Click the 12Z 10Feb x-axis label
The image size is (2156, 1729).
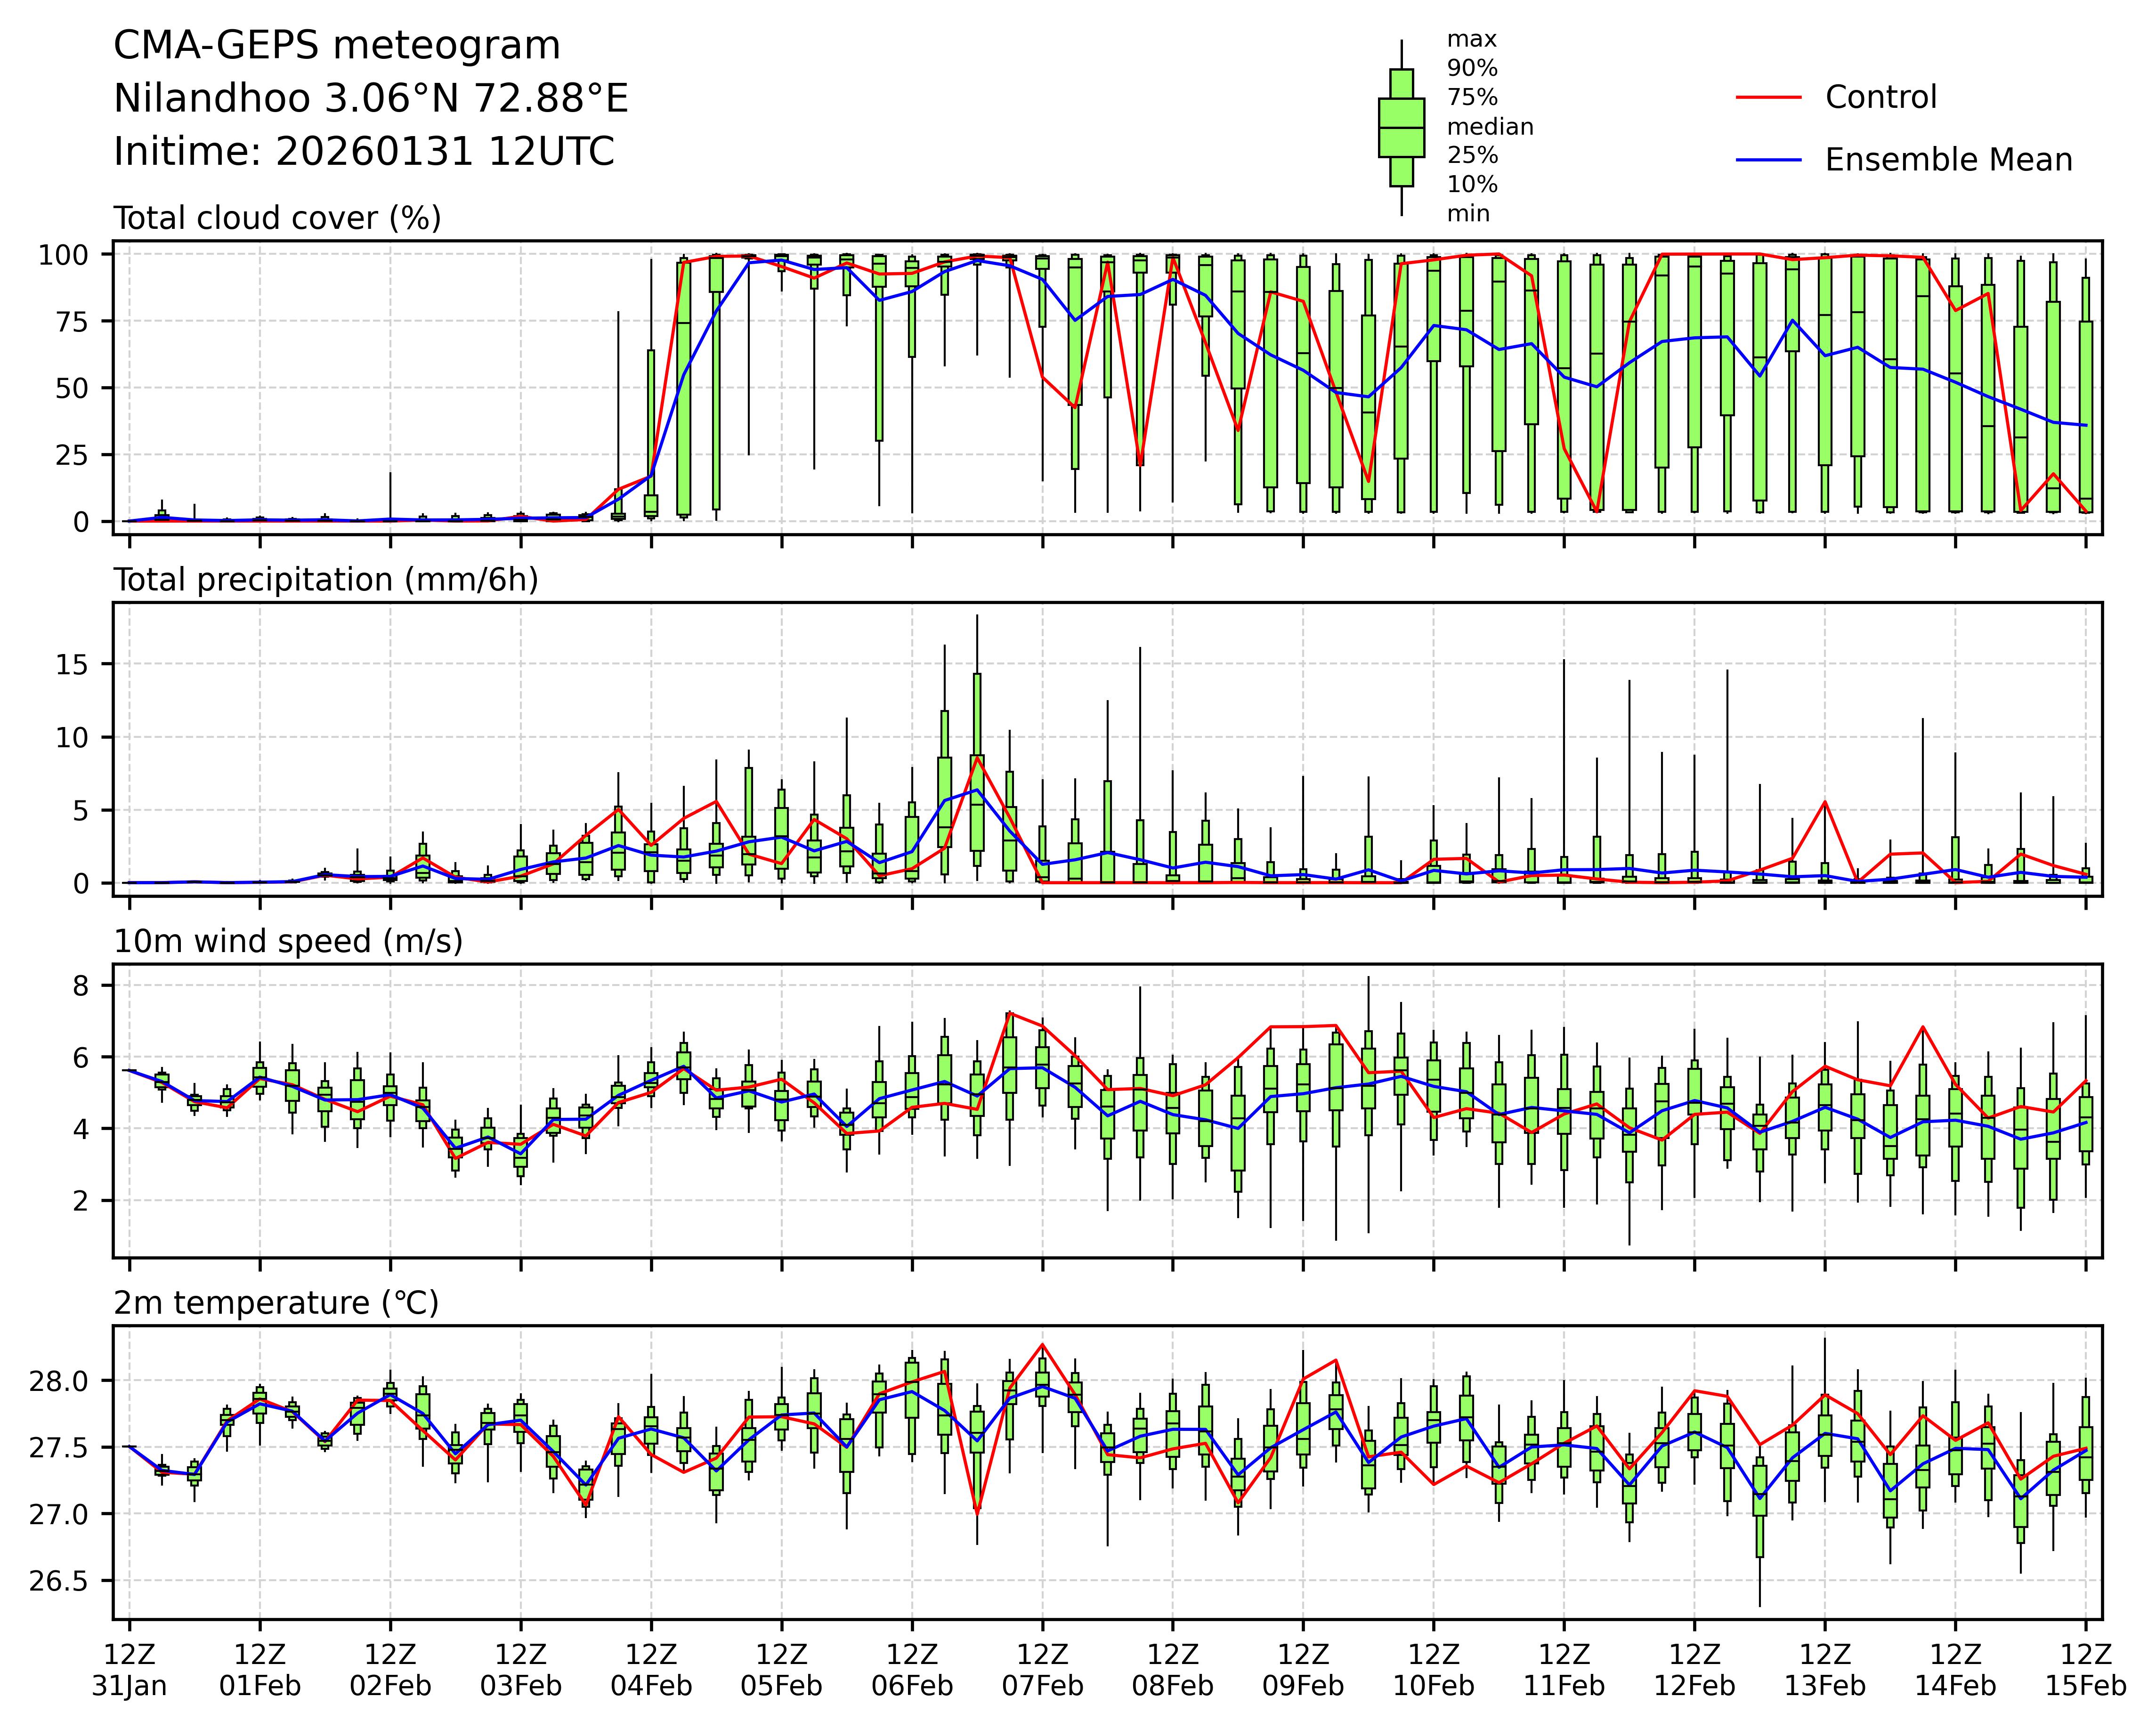(x=1433, y=1670)
